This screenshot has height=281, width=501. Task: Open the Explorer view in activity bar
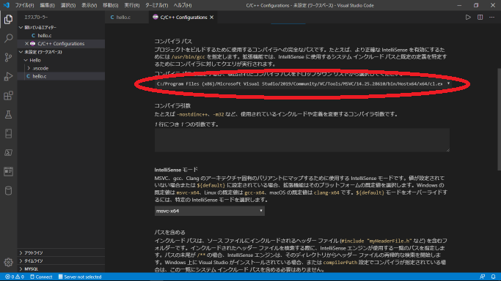[8, 20]
